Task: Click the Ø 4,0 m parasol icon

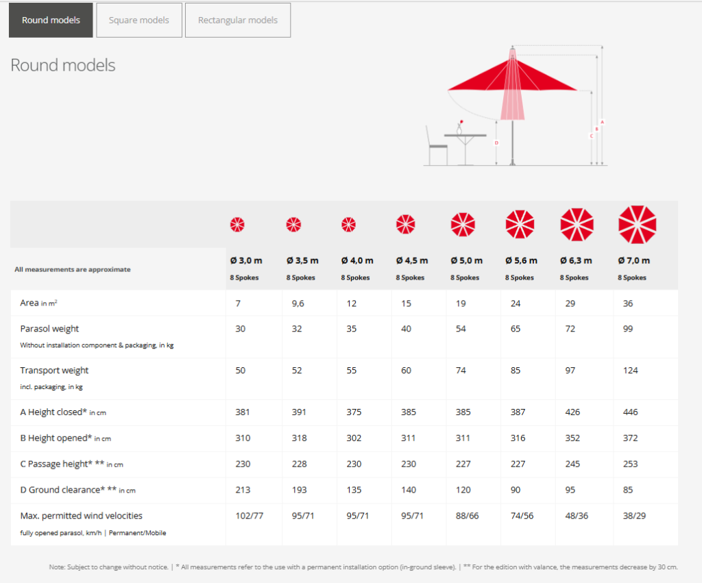Action: pos(348,224)
